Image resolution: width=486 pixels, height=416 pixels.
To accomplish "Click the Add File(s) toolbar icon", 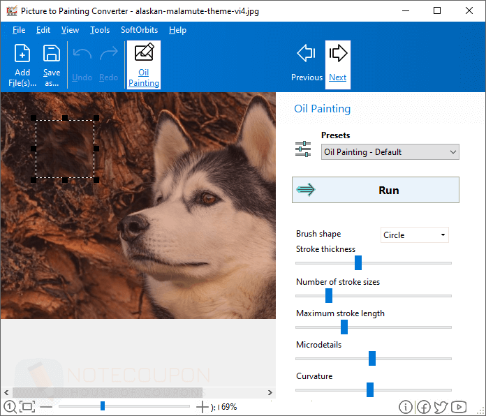I will pos(22,54).
